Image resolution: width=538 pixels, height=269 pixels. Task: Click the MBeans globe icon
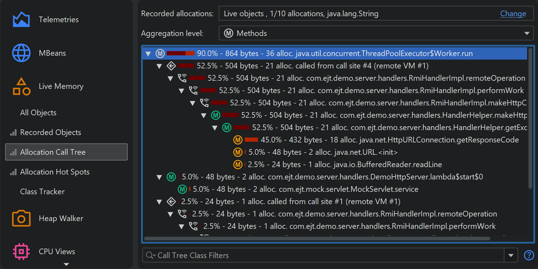(x=21, y=53)
